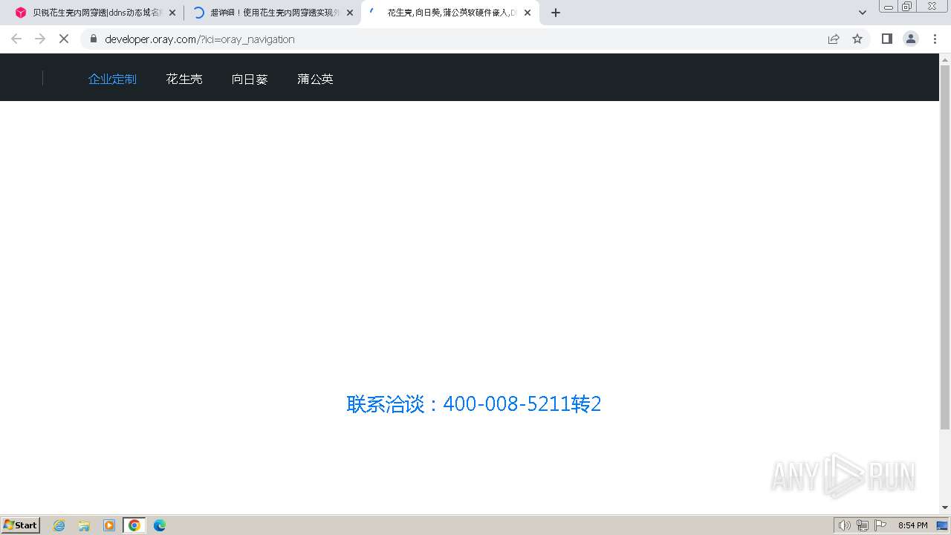Open the browser side panel

(886, 39)
